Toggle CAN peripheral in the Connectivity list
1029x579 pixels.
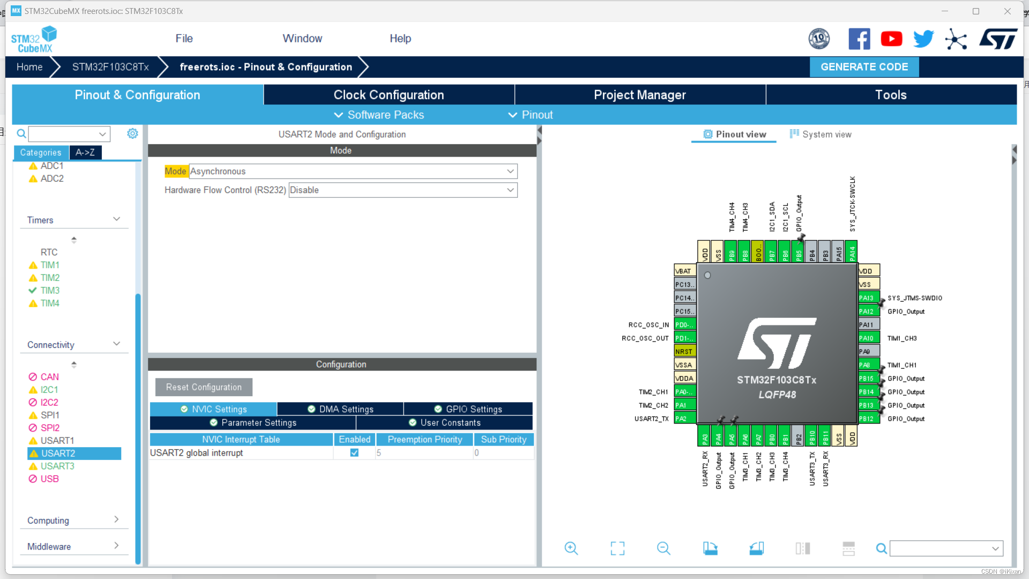pyautogui.click(x=49, y=377)
